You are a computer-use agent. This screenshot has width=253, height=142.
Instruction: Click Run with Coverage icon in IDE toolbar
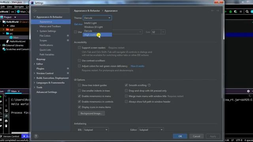236,11
